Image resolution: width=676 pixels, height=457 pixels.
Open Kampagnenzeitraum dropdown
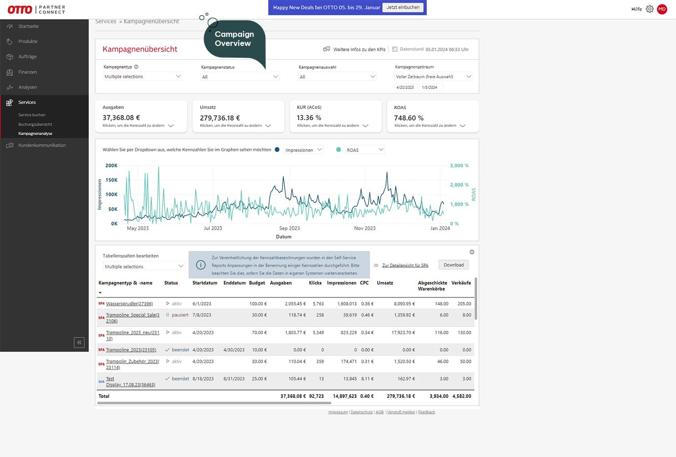tap(433, 77)
